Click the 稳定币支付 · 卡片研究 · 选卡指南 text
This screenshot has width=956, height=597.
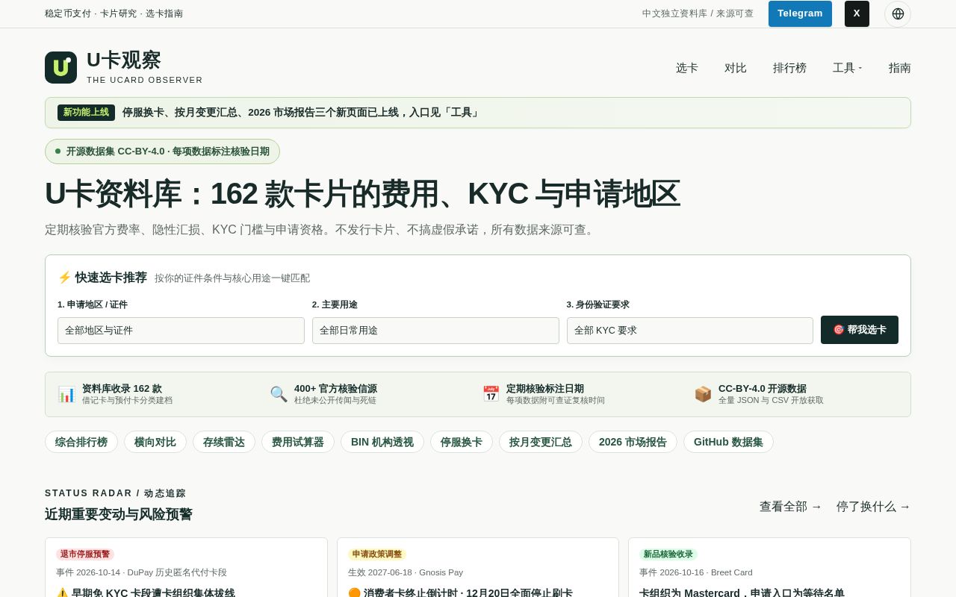coord(114,13)
